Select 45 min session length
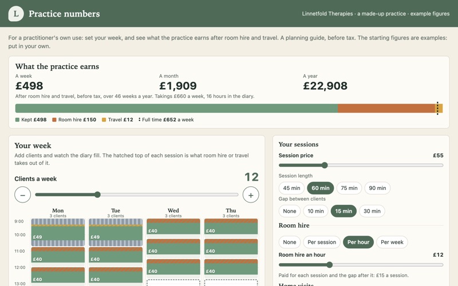Image resolution: width=458 pixels, height=286 pixels. (291, 188)
